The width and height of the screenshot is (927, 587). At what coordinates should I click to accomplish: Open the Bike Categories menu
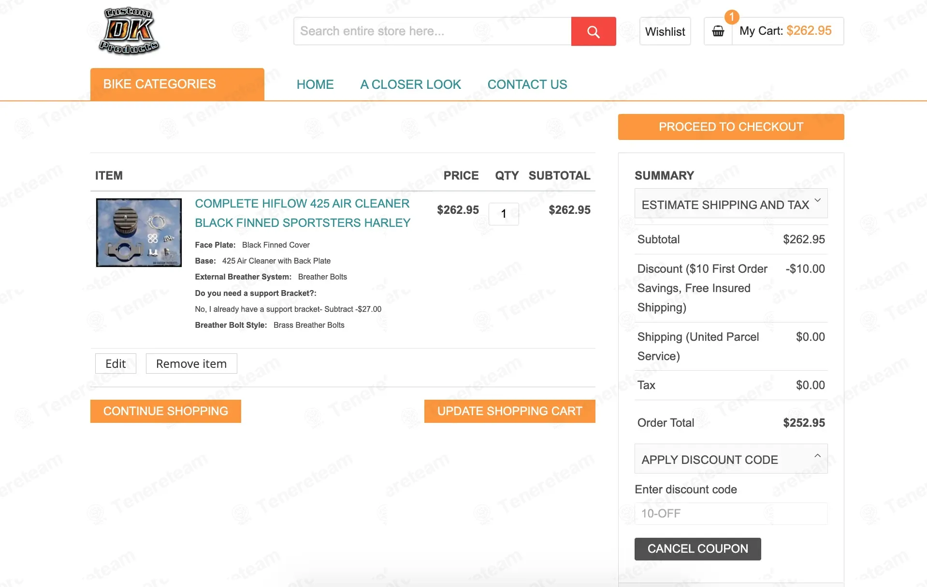click(177, 84)
